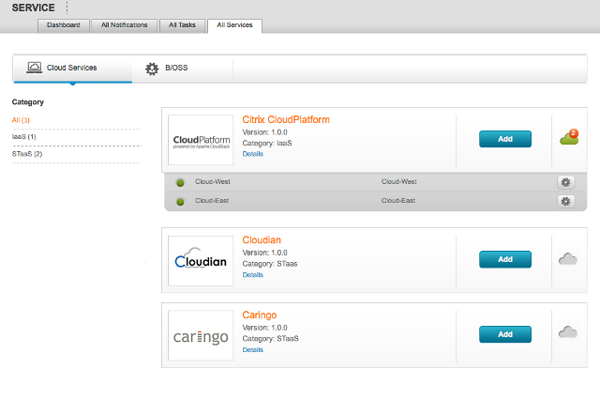Switch to the Dashboard tab
Screen dimensions: 600x400
click(x=64, y=25)
